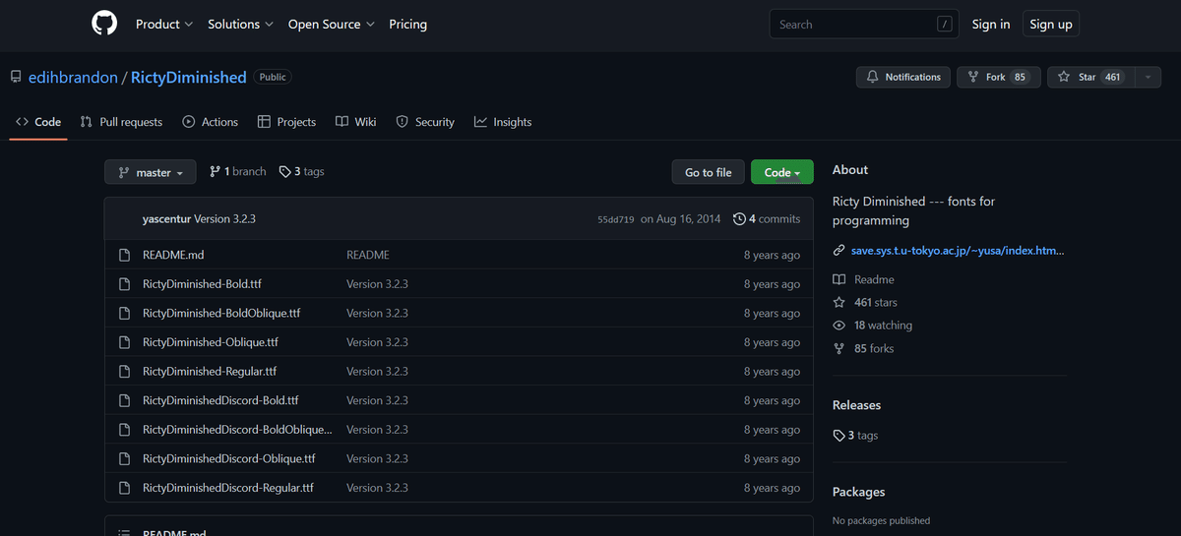1181x536 pixels.
Task: Click the history clock icon beside commits
Action: tap(740, 218)
